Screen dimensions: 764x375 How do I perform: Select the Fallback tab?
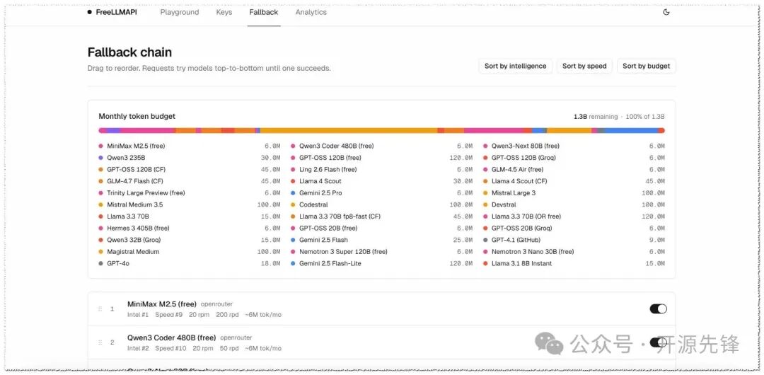pyautogui.click(x=264, y=12)
